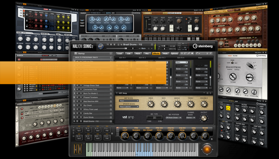Screen dimensions: 279x159
Task: Open the Speaker Model Plexi Cabinet dropdown
Action: coord(129,107)
